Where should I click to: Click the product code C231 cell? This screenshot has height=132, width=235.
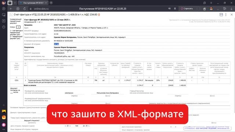tap(17, 80)
